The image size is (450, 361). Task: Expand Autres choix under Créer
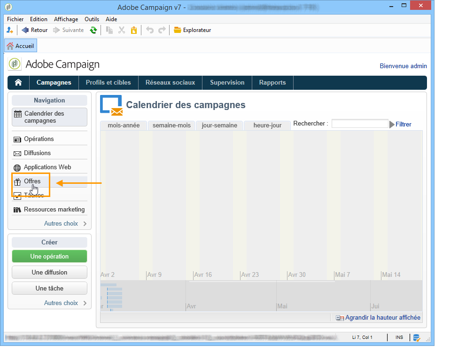pos(65,303)
